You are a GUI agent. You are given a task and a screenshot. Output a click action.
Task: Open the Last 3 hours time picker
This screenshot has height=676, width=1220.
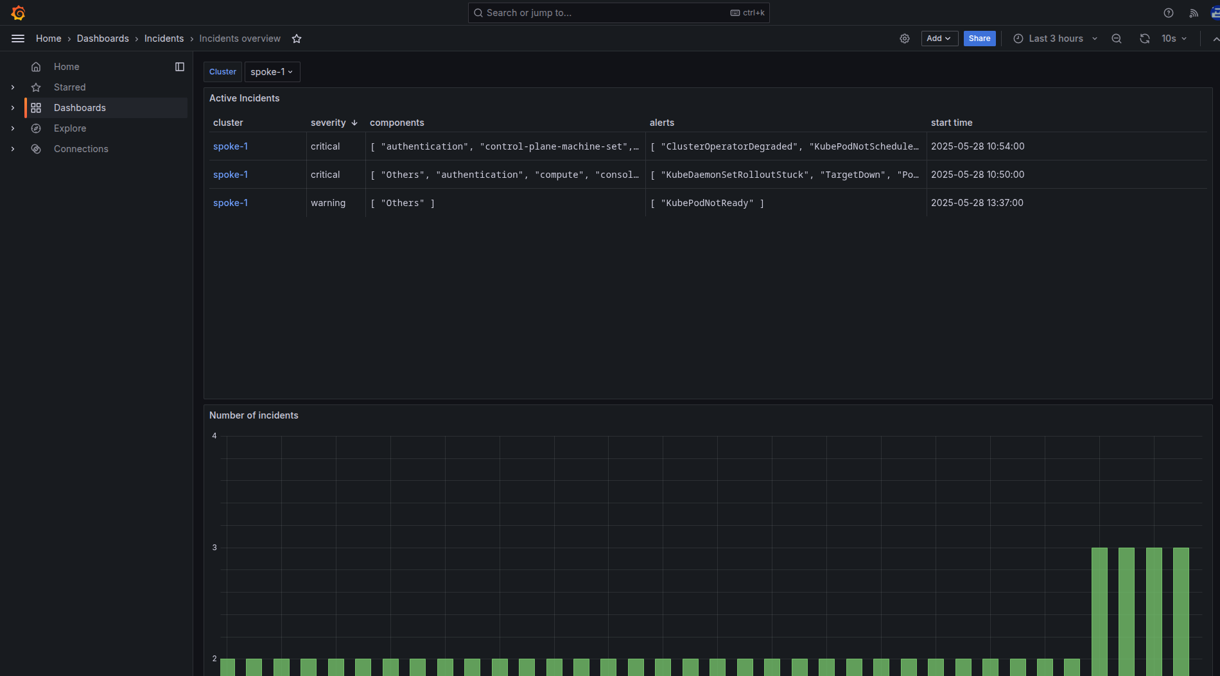click(x=1056, y=39)
